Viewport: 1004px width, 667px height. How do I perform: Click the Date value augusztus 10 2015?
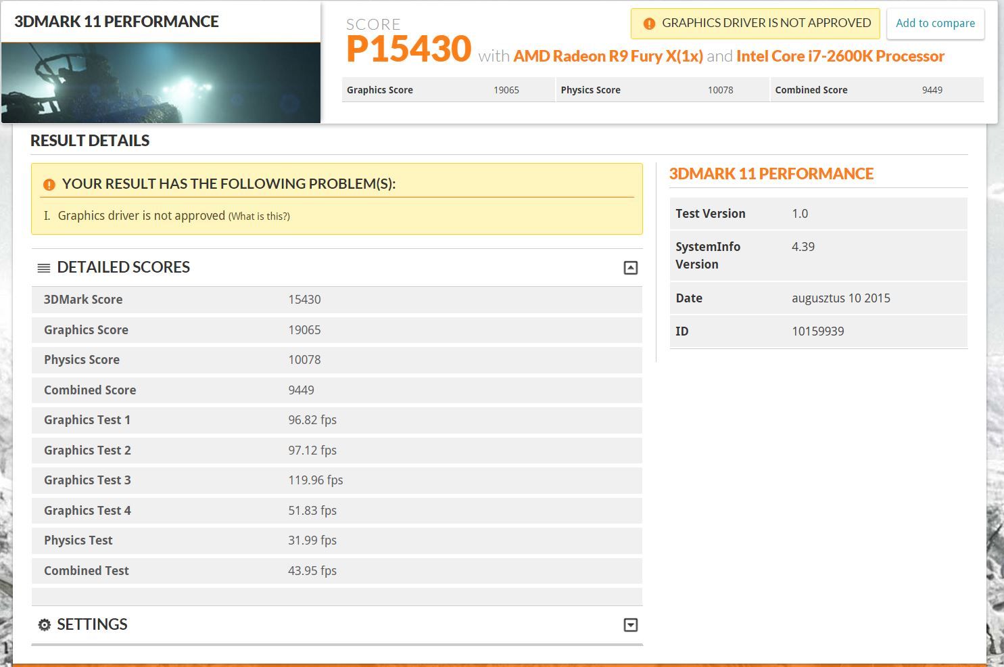coord(841,298)
